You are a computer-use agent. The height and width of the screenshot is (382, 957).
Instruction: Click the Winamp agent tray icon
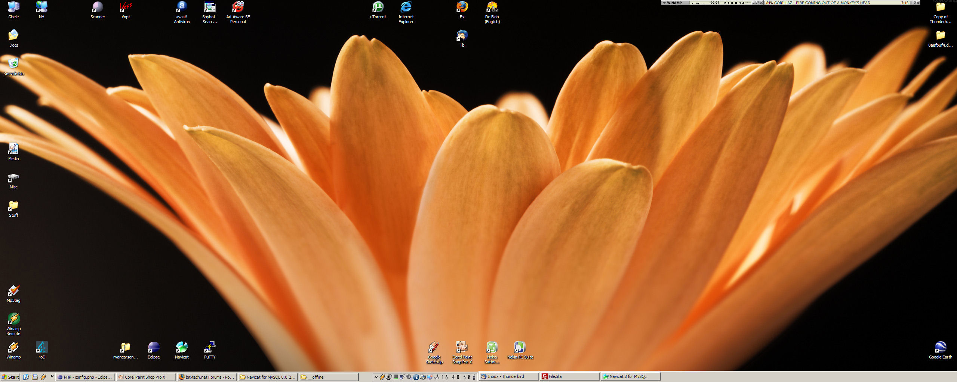click(x=382, y=377)
